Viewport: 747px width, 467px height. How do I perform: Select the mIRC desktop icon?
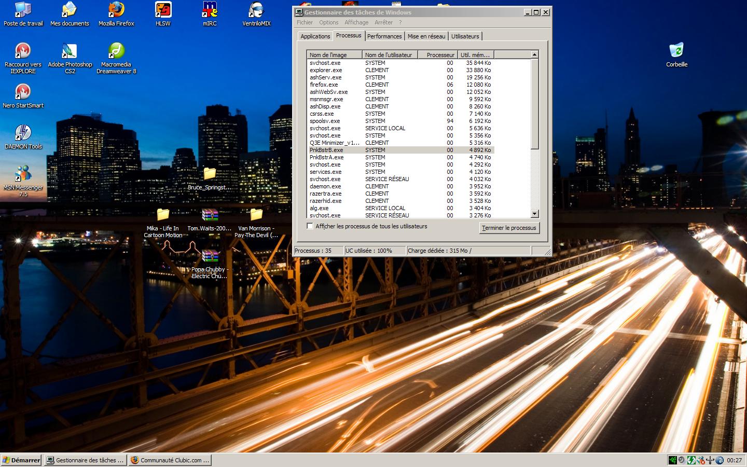point(210,10)
